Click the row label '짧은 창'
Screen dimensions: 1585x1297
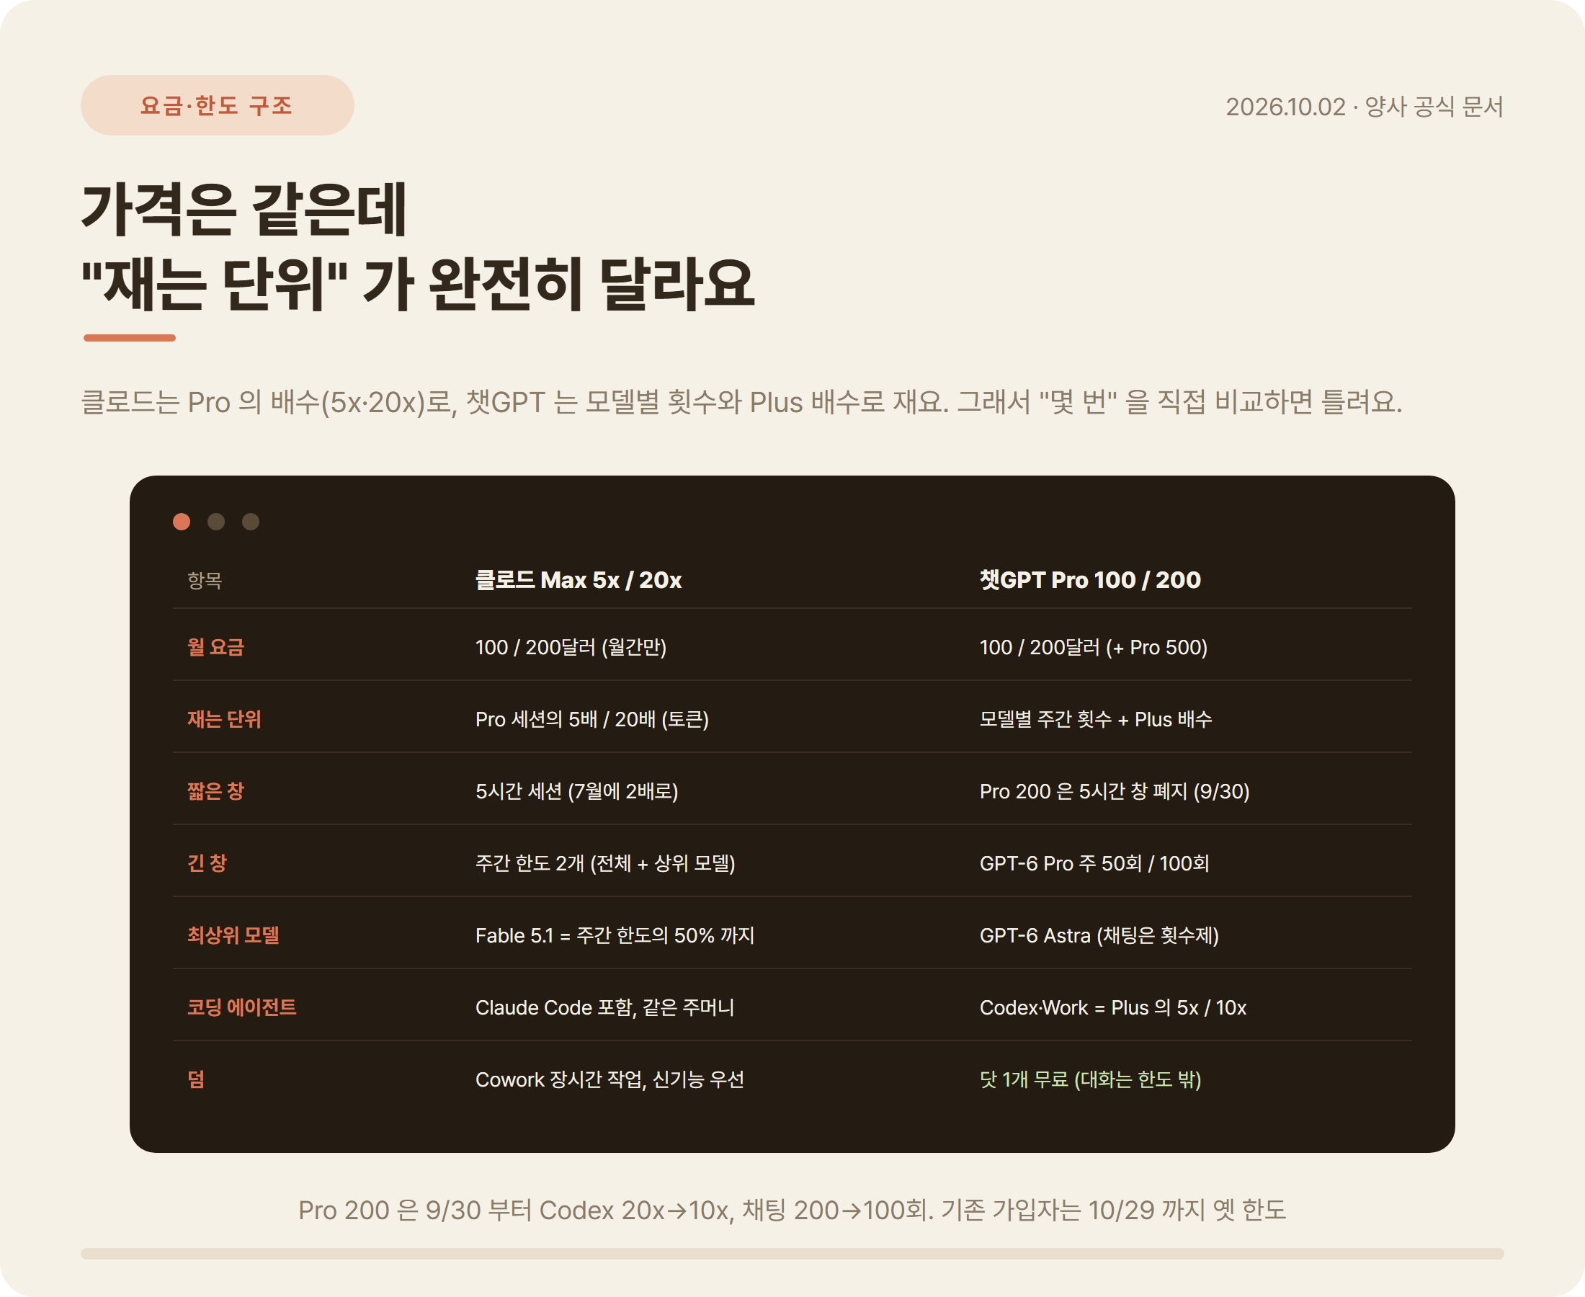(216, 791)
